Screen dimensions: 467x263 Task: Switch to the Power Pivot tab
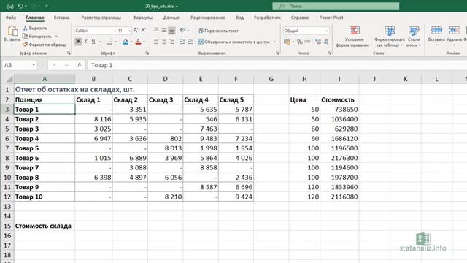click(331, 18)
